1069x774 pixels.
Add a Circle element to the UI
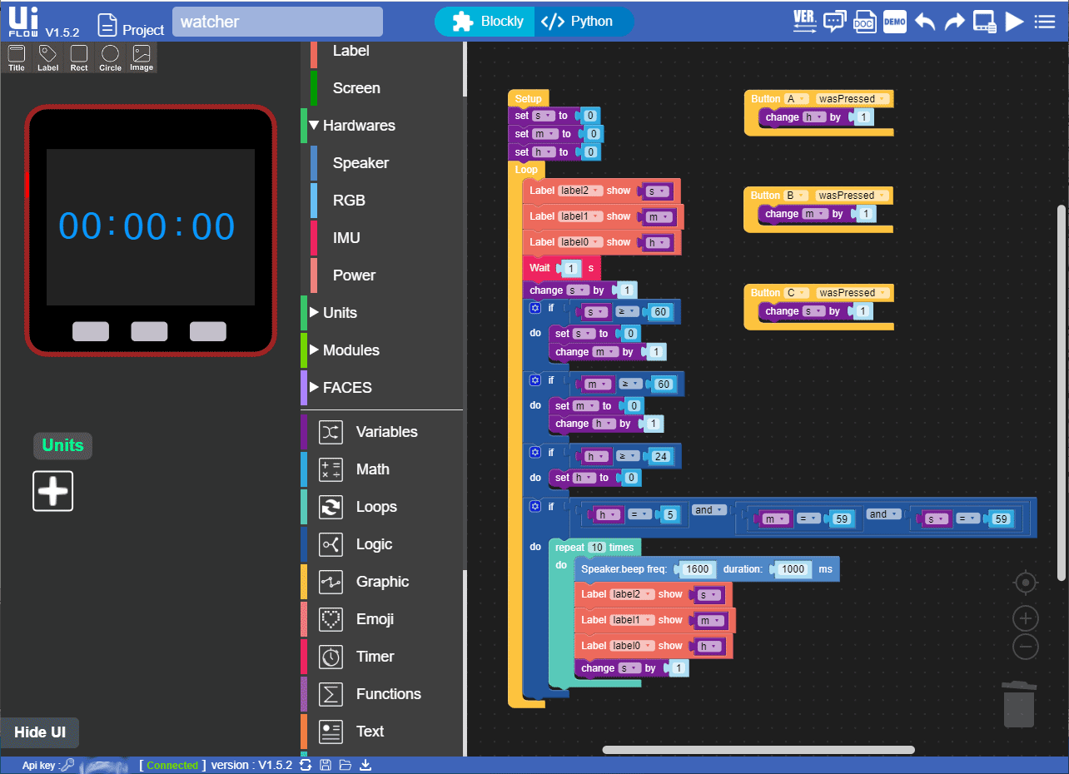coord(110,57)
